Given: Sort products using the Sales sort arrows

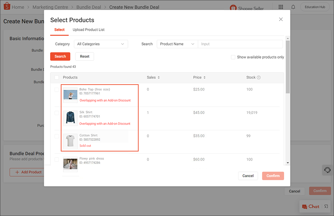Looking at the screenshot, I should tap(158, 77).
